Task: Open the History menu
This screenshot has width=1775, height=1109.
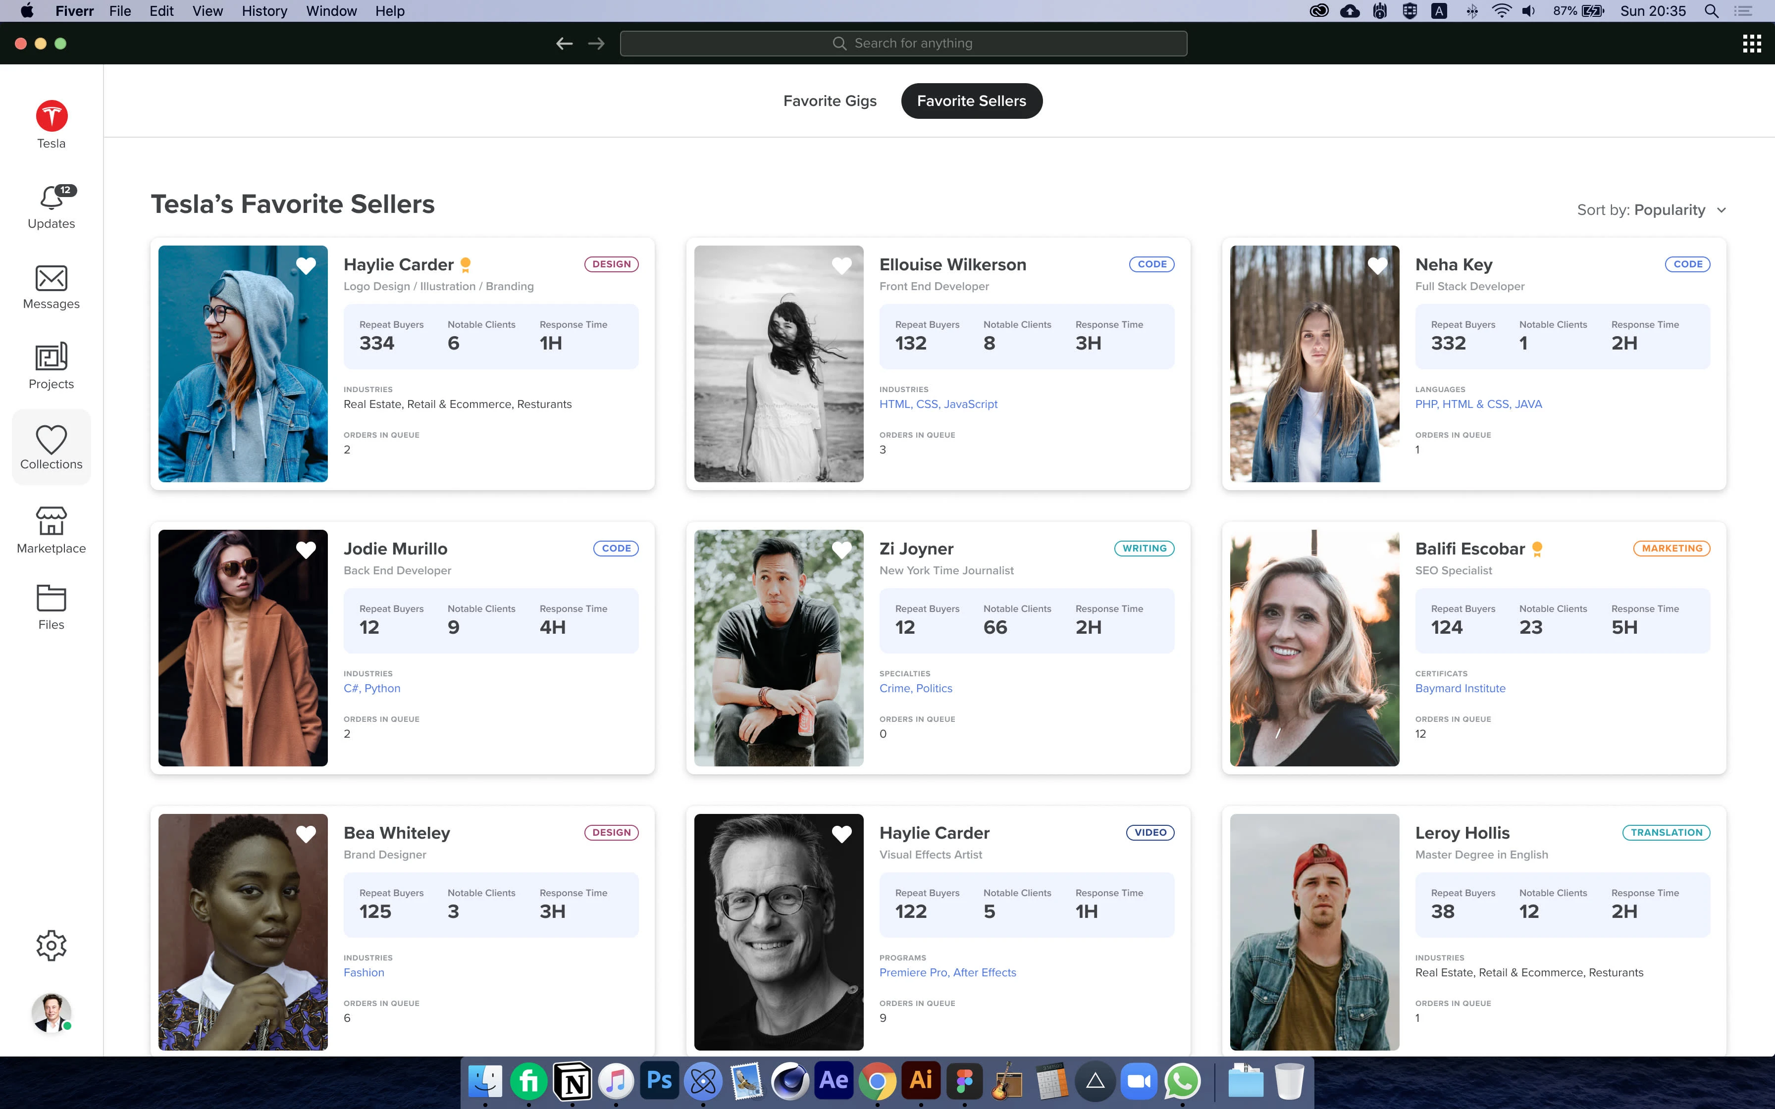Action: click(264, 10)
